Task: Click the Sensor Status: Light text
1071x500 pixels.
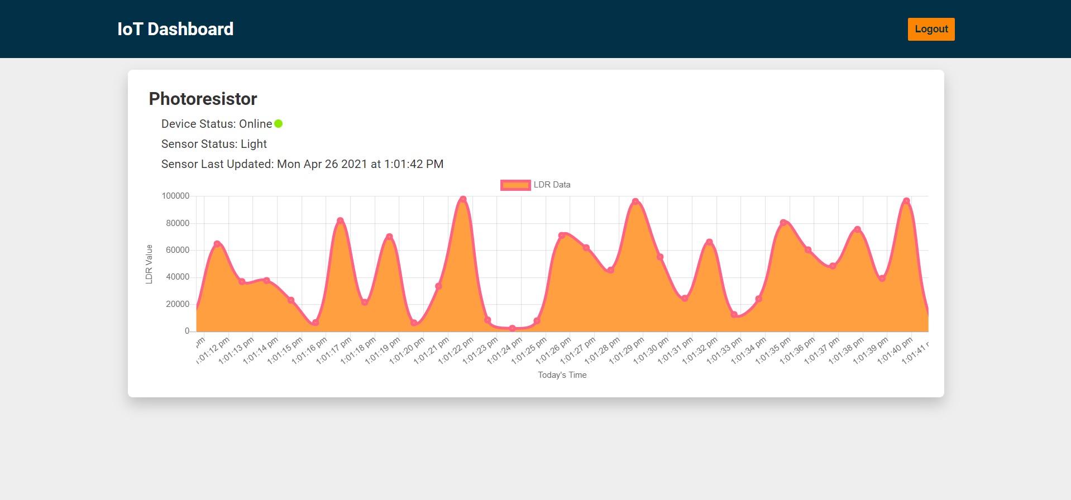Action: click(214, 144)
